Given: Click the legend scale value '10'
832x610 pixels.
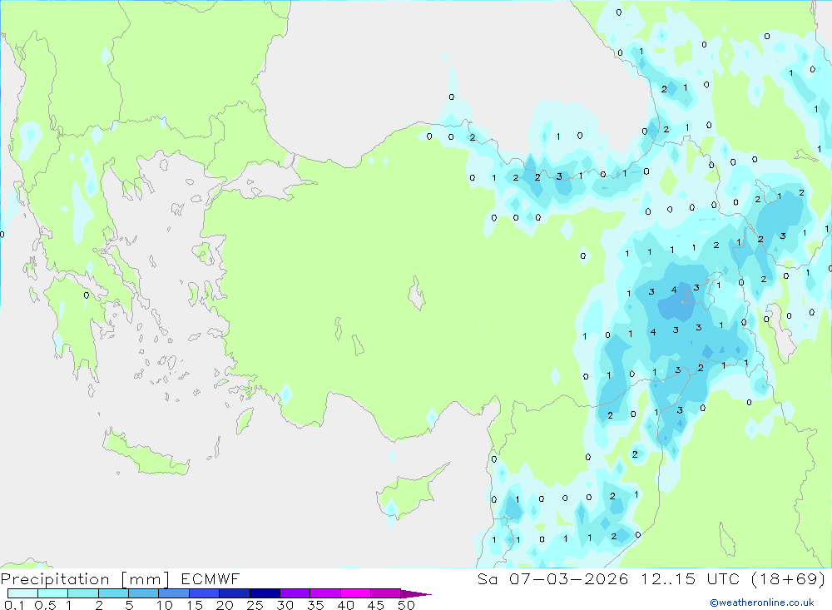Looking at the screenshot, I should click(x=165, y=605).
